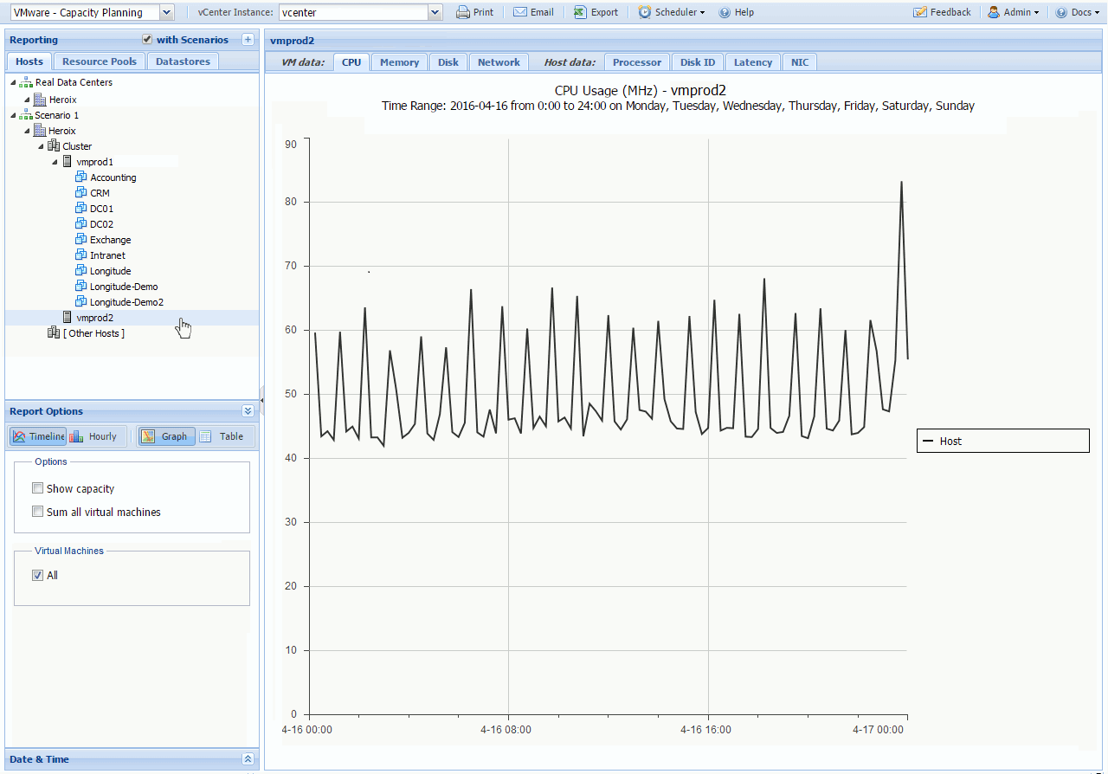
Task: Click the left panel collapse splitter handle
Action: [x=261, y=401]
